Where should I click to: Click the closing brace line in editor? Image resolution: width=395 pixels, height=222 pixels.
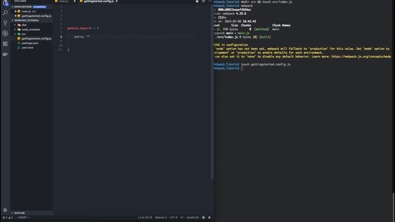68,49
